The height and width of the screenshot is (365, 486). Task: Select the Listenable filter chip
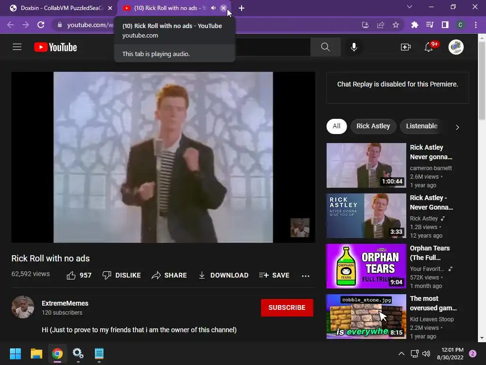pos(421,126)
